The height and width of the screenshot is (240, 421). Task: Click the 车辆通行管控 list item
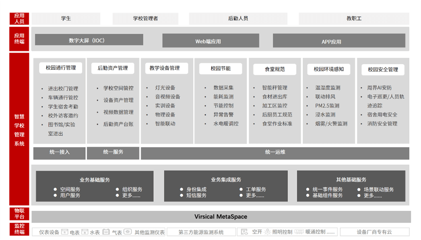coord(63,98)
